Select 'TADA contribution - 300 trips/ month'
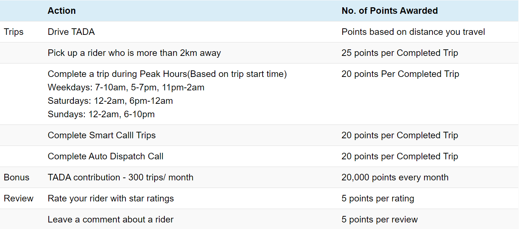519x229 pixels. 120,177
